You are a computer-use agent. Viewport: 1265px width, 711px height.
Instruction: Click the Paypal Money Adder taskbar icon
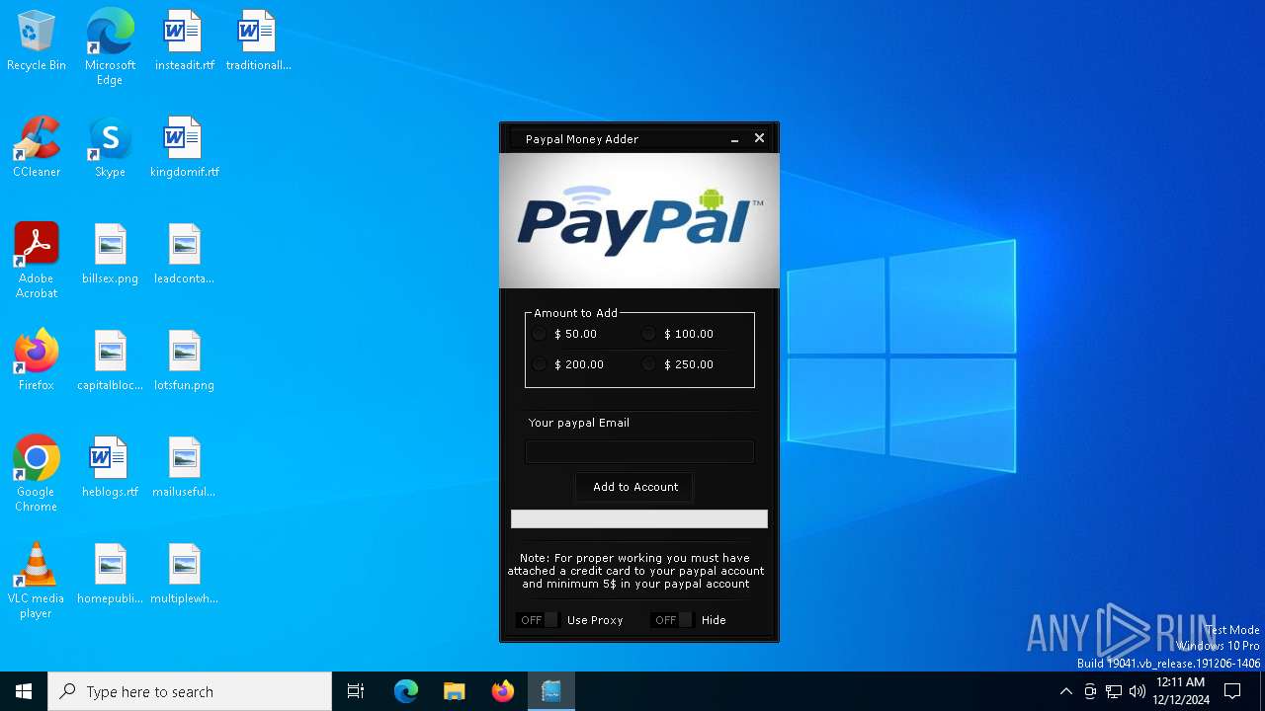(x=551, y=691)
